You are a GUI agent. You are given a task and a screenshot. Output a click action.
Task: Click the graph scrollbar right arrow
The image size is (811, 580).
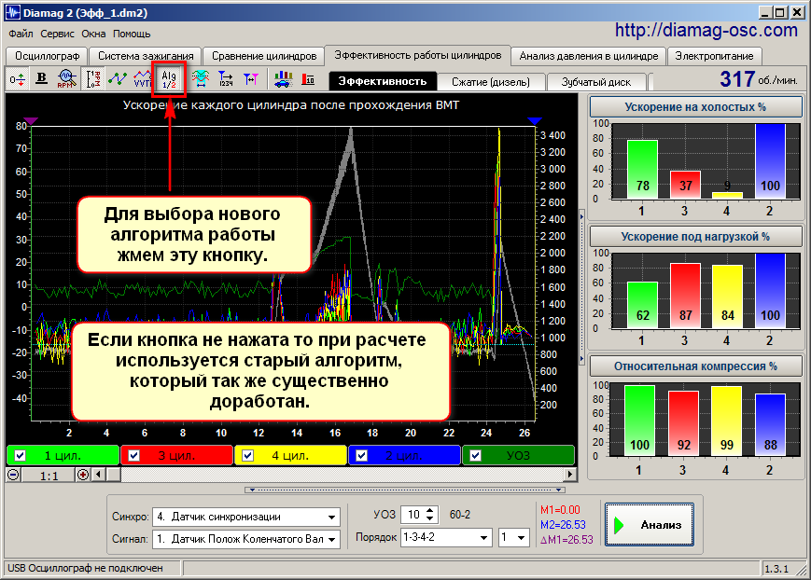(570, 475)
